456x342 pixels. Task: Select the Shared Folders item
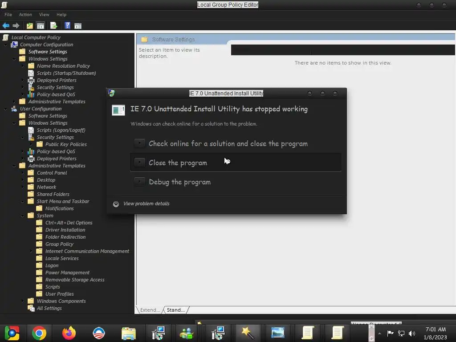tap(53, 194)
